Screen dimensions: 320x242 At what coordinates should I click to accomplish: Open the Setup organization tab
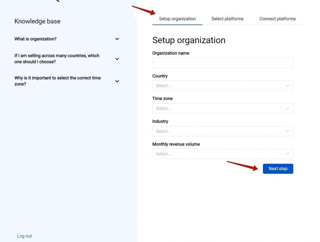pyautogui.click(x=177, y=19)
